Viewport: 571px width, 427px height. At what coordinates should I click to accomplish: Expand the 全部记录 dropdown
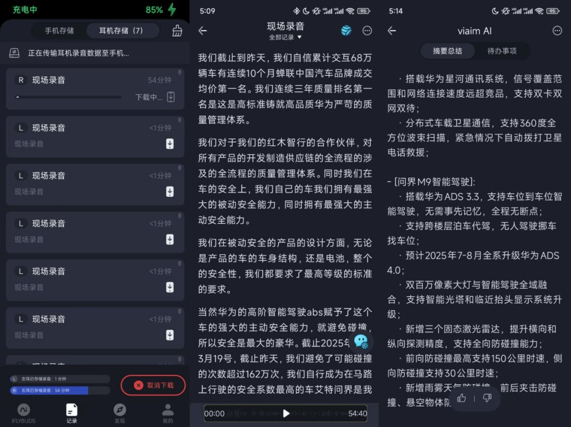tap(285, 37)
